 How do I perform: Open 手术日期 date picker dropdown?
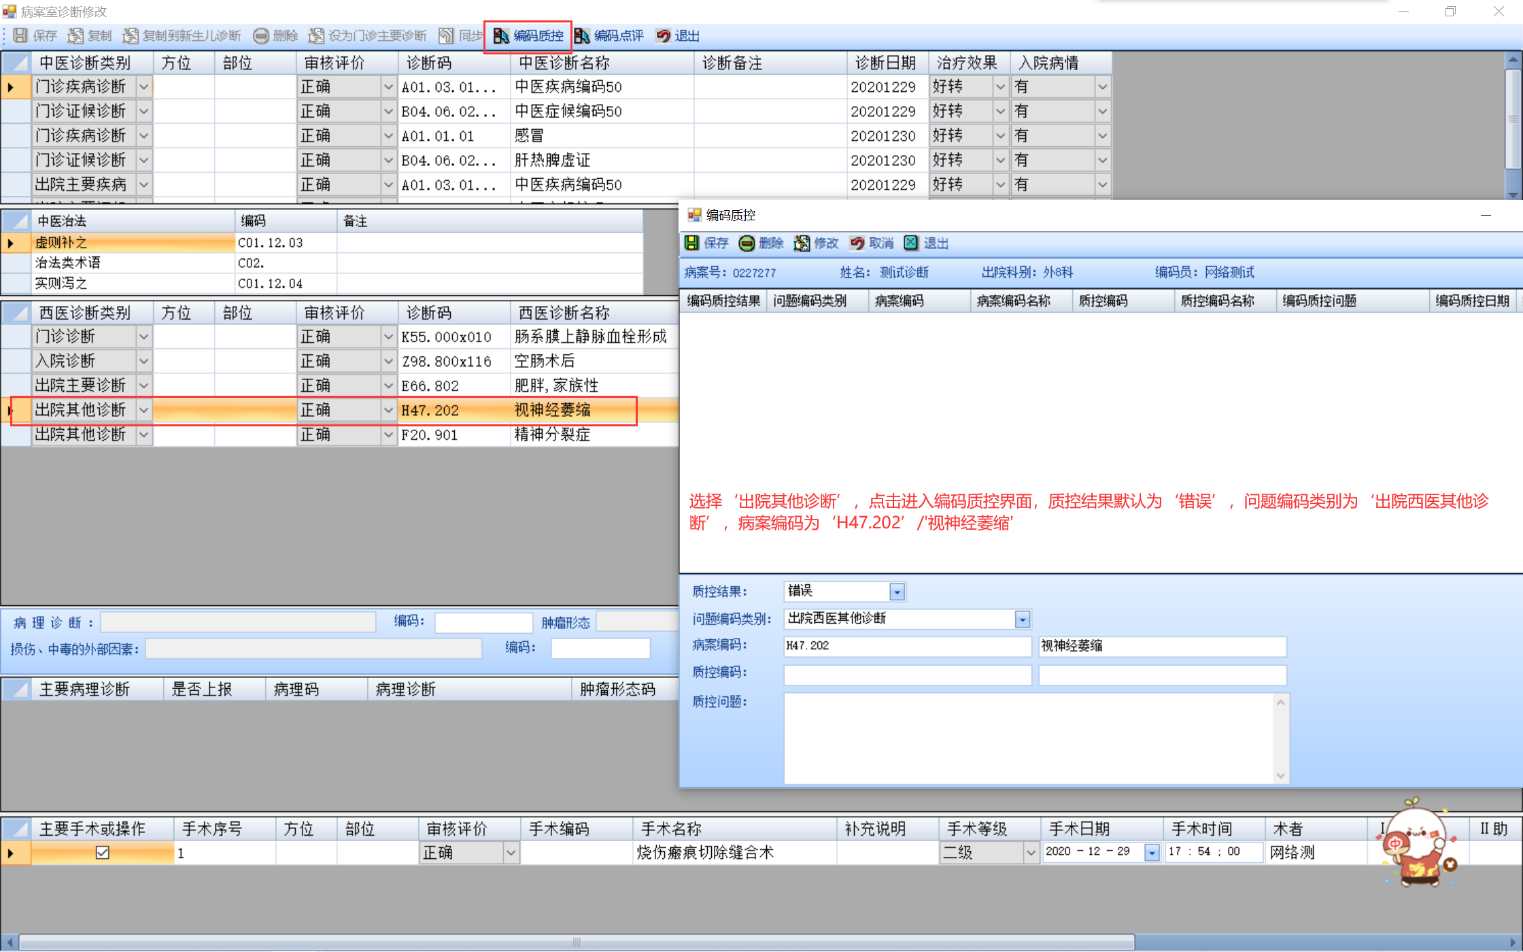coord(1152,853)
